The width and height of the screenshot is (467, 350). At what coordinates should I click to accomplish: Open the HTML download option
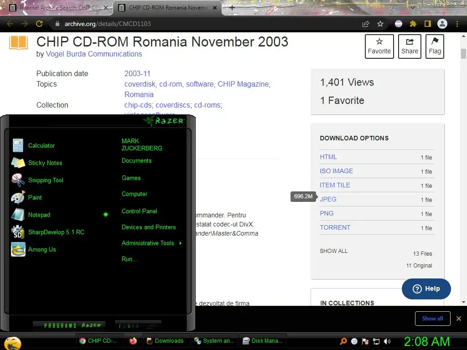[x=328, y=157]
